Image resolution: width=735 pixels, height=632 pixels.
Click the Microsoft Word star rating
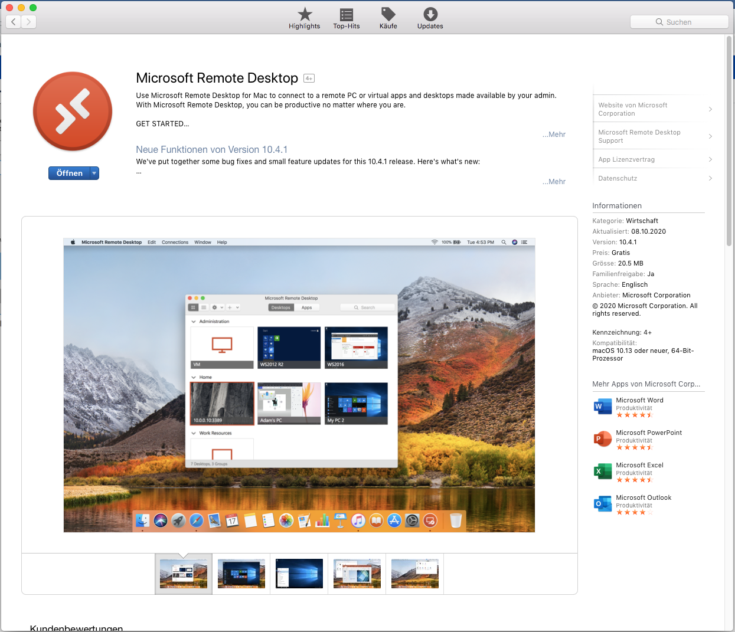tap(634, 415)
